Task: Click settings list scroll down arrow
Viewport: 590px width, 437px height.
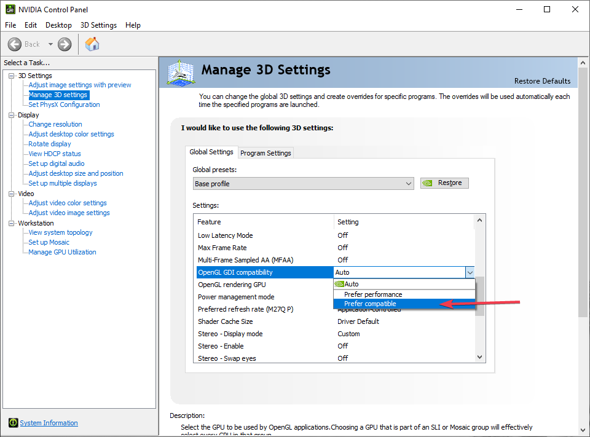Action: (479, 357)
